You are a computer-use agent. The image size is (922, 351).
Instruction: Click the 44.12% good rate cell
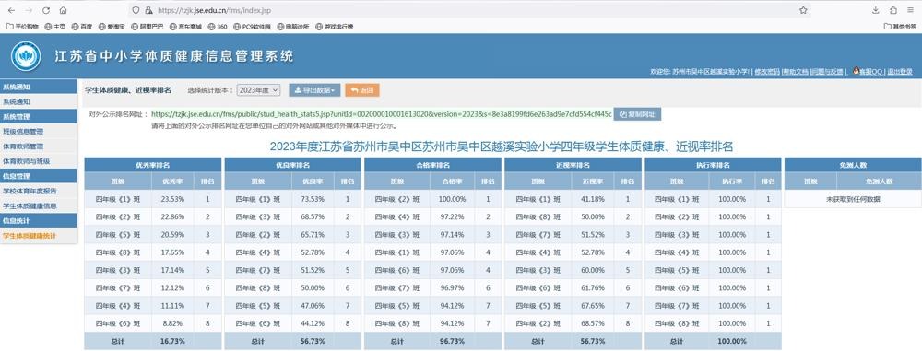(x=313, y=323)
